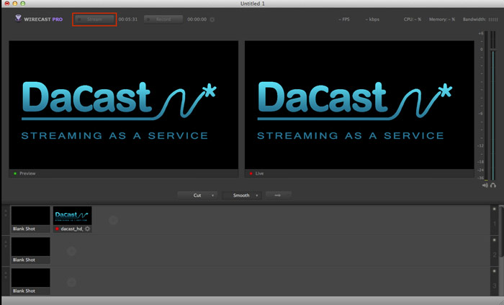Add a new shot to layer 2
The width and height of the screenshot is (504, 305).
(71, 251)
